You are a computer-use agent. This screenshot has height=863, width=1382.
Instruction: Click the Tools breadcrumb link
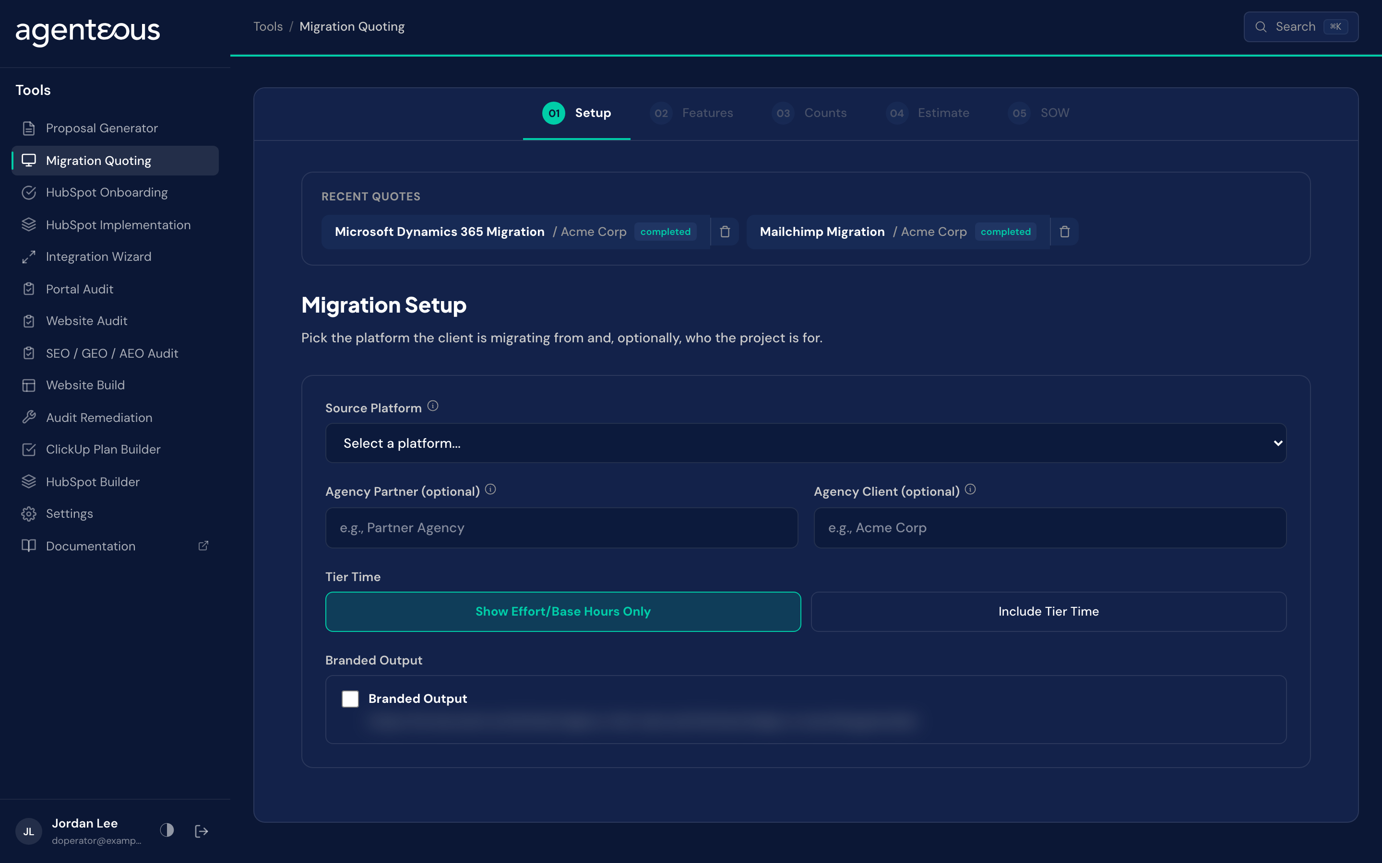(268, 27)
